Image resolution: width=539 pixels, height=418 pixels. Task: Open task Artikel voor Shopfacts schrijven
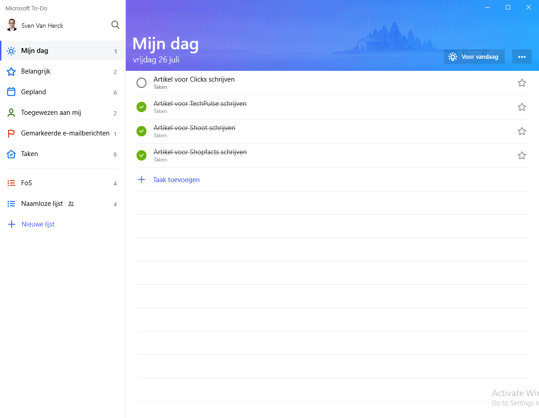pos(332,156)
